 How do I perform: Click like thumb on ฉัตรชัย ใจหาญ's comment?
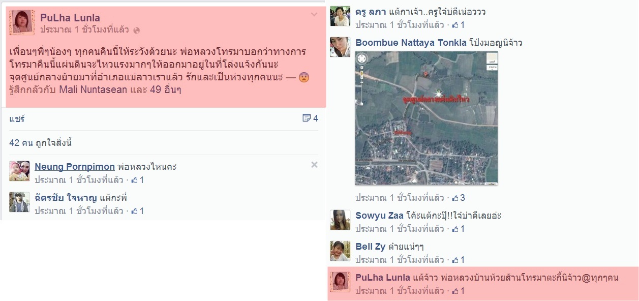click(x=134, y=211)
